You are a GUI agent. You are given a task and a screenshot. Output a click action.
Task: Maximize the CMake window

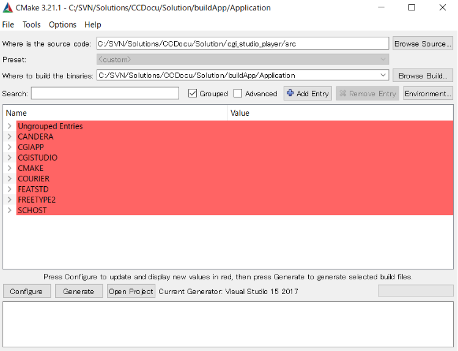tap(412, 7)
